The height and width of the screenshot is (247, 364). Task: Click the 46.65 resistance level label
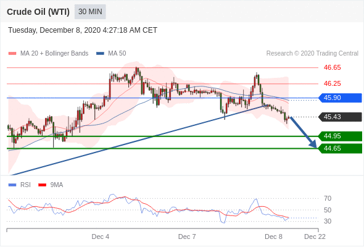(x=332, y=68)
